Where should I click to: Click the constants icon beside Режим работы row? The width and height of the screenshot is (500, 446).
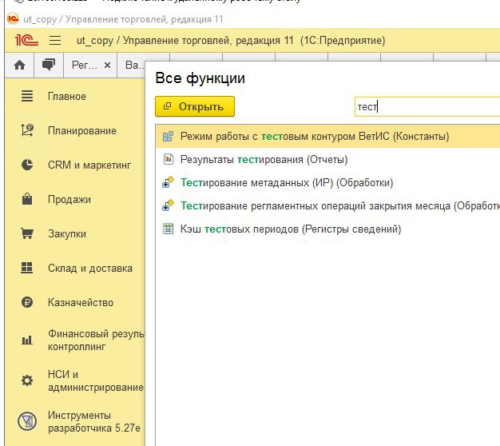[168, 136]
